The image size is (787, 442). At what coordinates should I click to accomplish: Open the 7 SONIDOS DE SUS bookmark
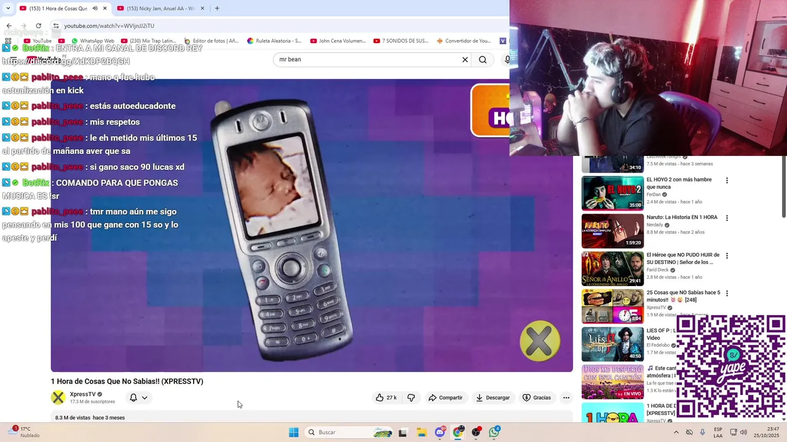pos(401,41)
